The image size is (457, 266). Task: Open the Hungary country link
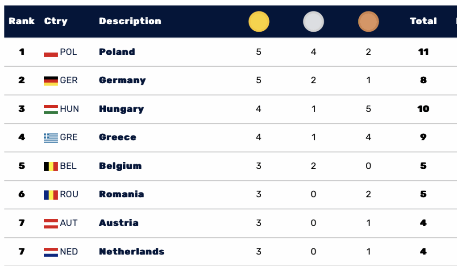(x=121, y=109)
